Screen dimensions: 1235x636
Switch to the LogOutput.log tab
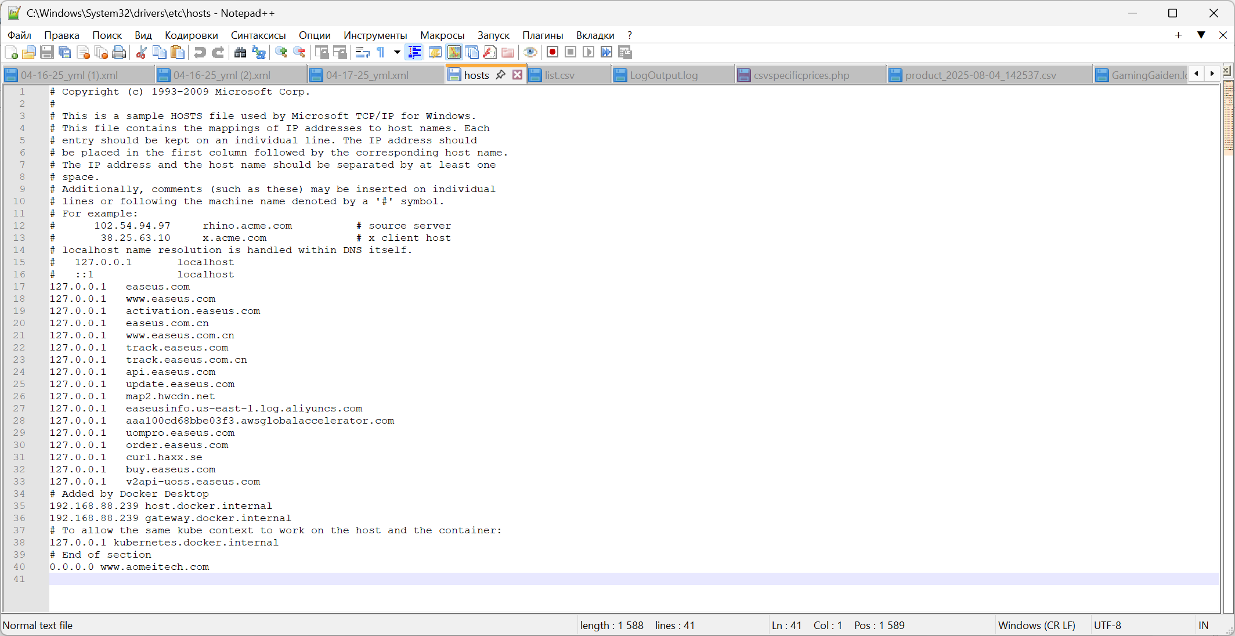(663, 75)
